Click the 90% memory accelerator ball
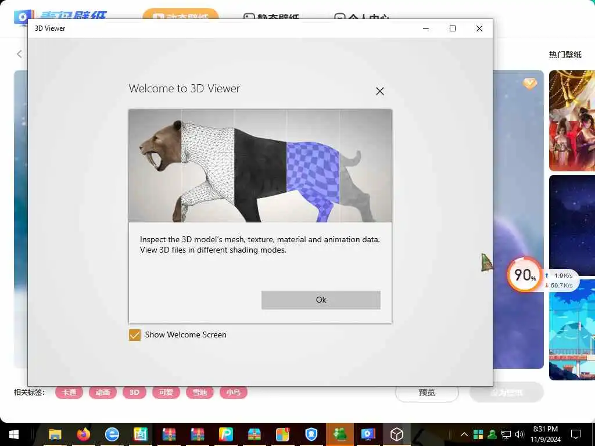Image resolution: width=595 pixels, height=446 pixels. pyautogui.click(x=525, y=275)
